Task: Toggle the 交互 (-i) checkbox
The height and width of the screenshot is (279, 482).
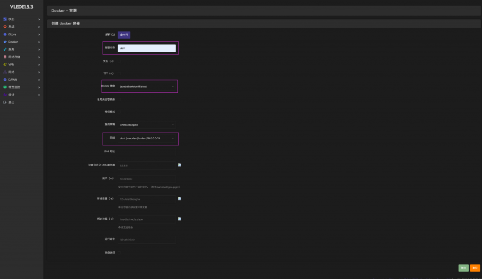Action: (119, 61)
